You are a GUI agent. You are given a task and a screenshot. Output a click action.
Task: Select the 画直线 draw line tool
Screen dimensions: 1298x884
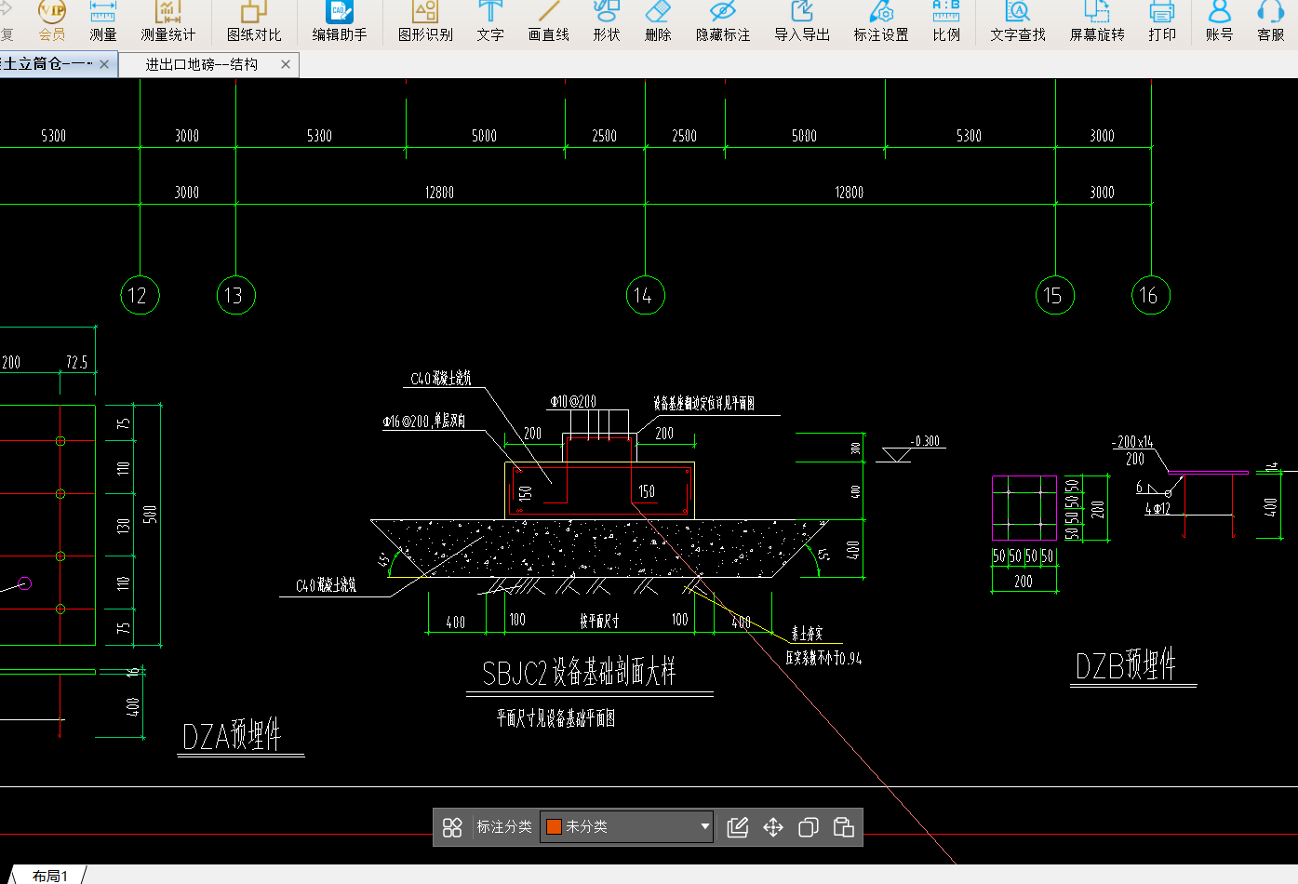(x=549, y=21)
